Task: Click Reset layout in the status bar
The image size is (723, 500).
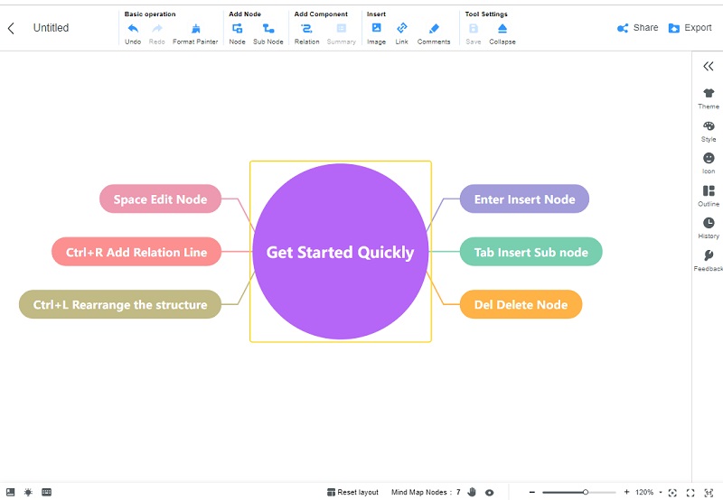Action: (352, 492)
